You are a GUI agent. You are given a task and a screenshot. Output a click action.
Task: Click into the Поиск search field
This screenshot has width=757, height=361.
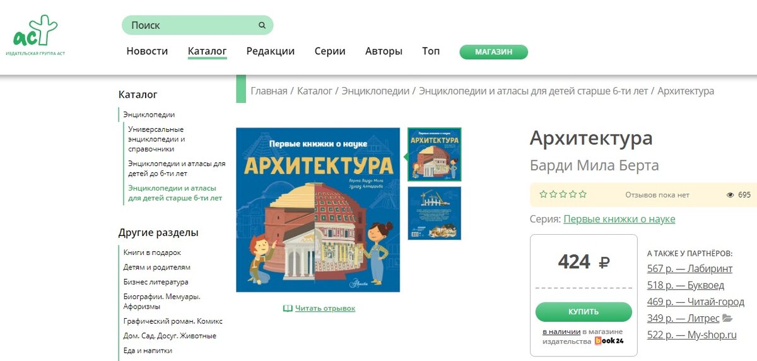click(x=197, y=25)
